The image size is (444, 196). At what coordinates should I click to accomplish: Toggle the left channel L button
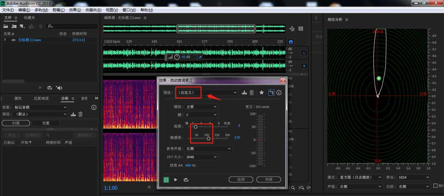click(304, 53)
